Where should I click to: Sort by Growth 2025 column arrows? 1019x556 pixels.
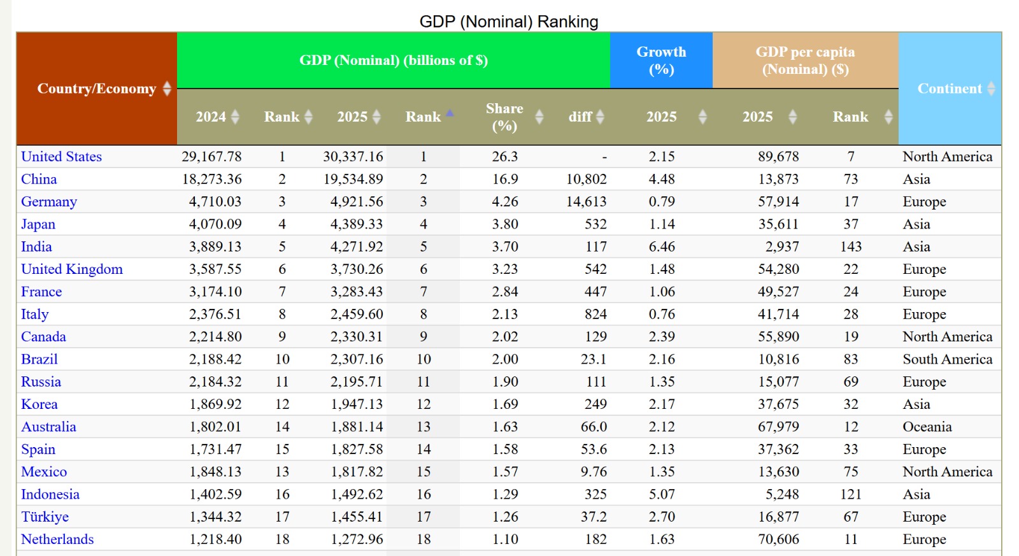702,117
